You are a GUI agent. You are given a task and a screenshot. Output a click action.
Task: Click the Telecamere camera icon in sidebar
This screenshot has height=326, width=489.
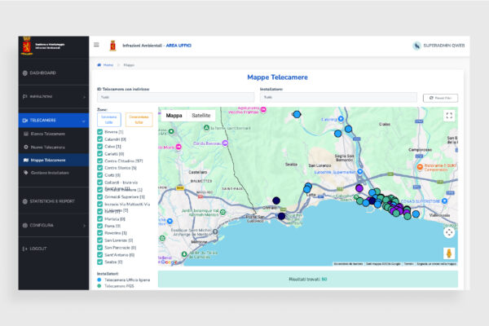click(x=25, y=121)
